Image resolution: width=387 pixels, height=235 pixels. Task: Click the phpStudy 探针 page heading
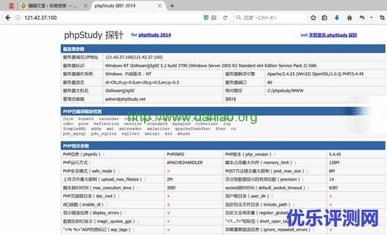point(94,35)
